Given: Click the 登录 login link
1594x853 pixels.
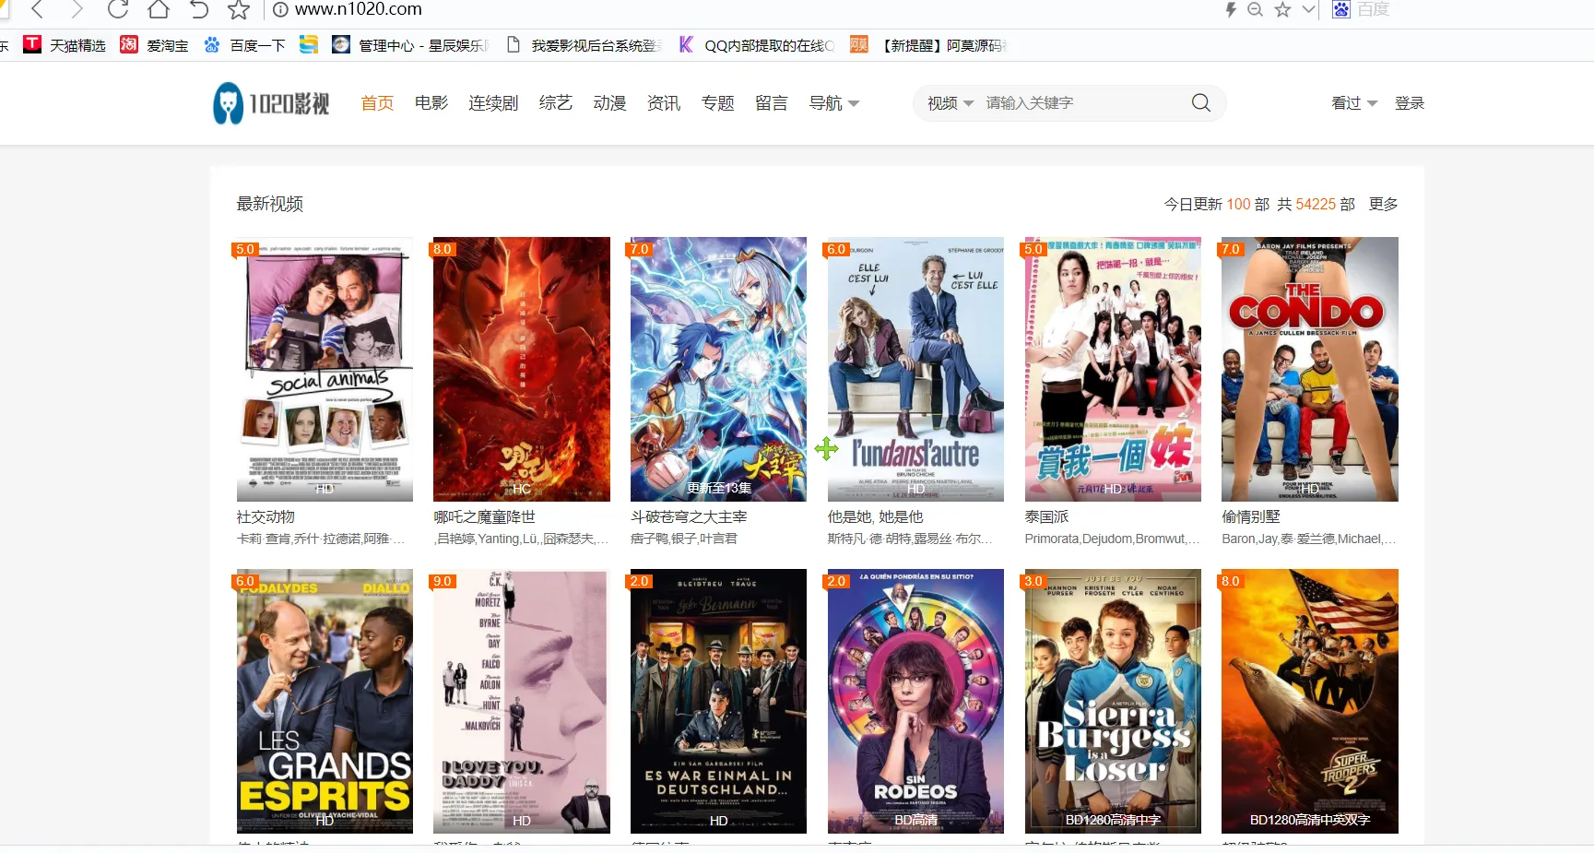Looking at the screenshot, I should [x=1409, y=102].
